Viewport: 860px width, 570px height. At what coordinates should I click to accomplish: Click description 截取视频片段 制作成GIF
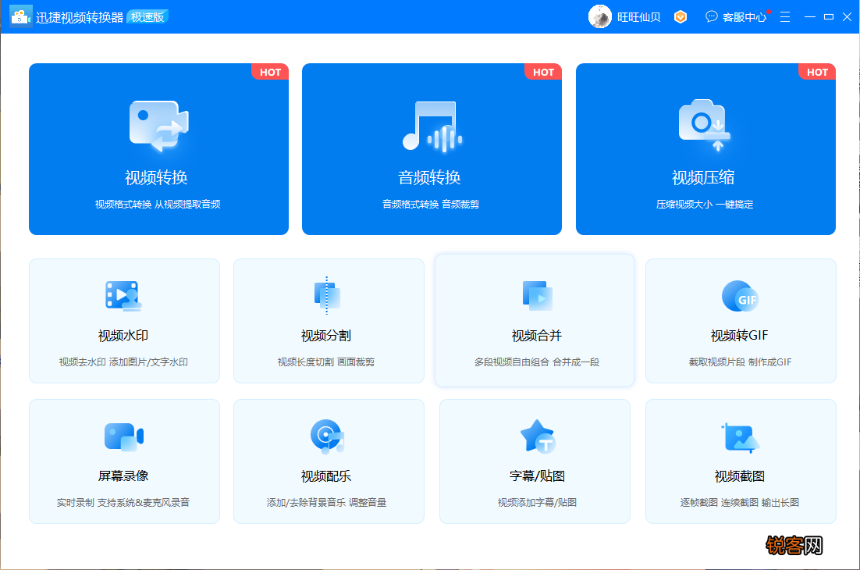(740, 362)
